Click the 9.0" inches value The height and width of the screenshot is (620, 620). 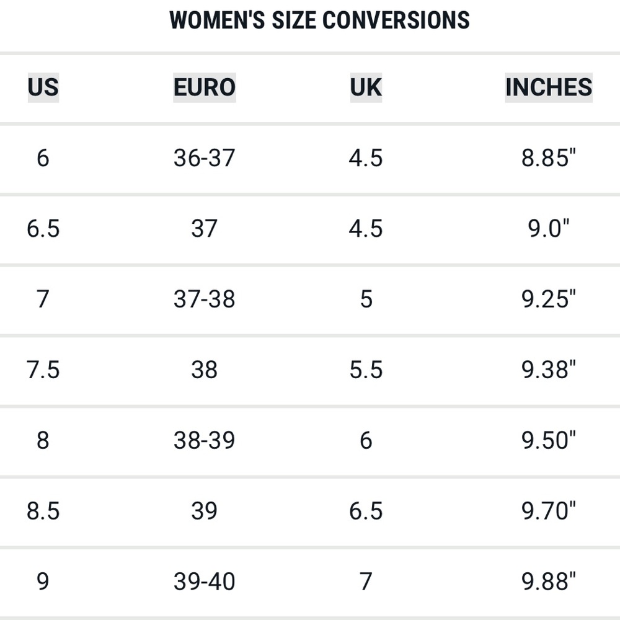pos(549,229)
